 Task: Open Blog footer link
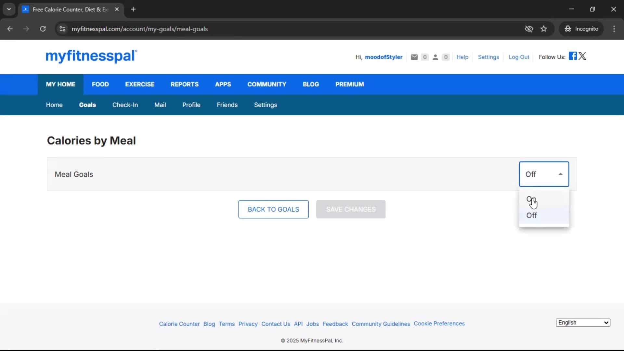209,324
